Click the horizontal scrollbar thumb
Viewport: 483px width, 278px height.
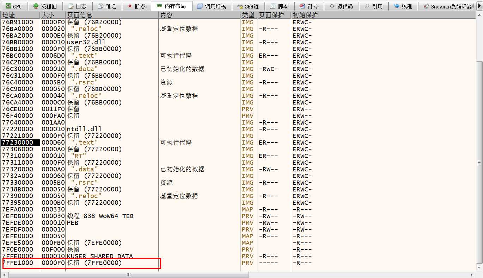(x=129, y=275)
